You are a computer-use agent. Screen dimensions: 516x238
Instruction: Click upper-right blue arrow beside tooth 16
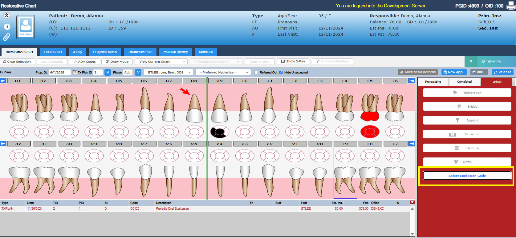412,81
